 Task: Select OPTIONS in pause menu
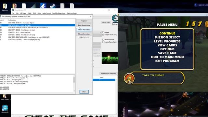coord(167,49)
